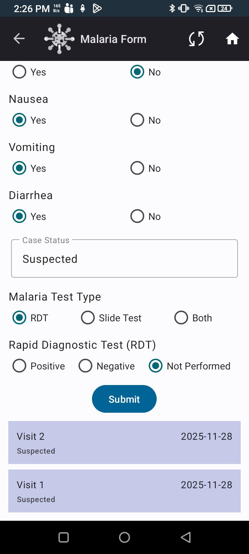Open the Visit 2 record
Image resolution: width=249 pixels, height=554 pixels.
[124, 443]
